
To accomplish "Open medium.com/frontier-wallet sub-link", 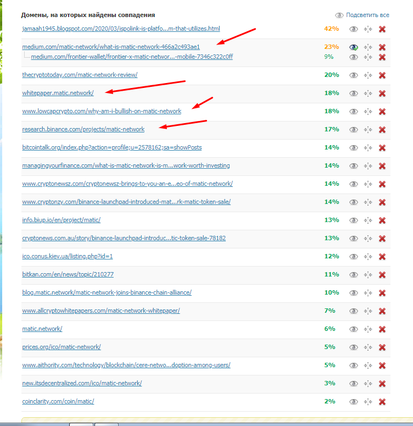I will pos(132,57).
